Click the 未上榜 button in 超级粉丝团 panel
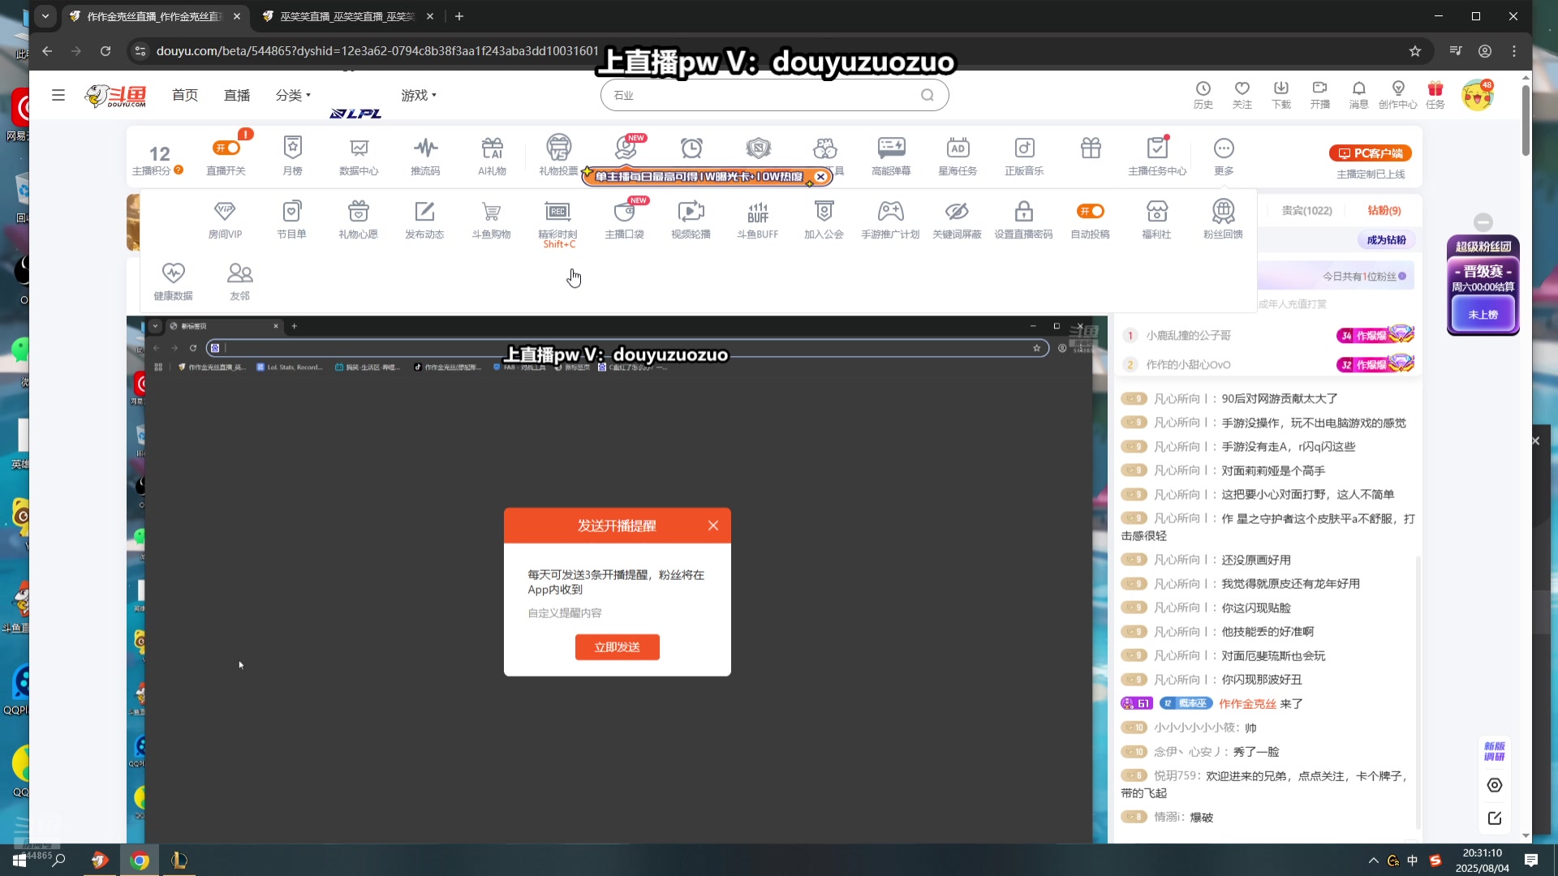The width and height of the screenshot is (1558, 876). tap(1483, 315)
